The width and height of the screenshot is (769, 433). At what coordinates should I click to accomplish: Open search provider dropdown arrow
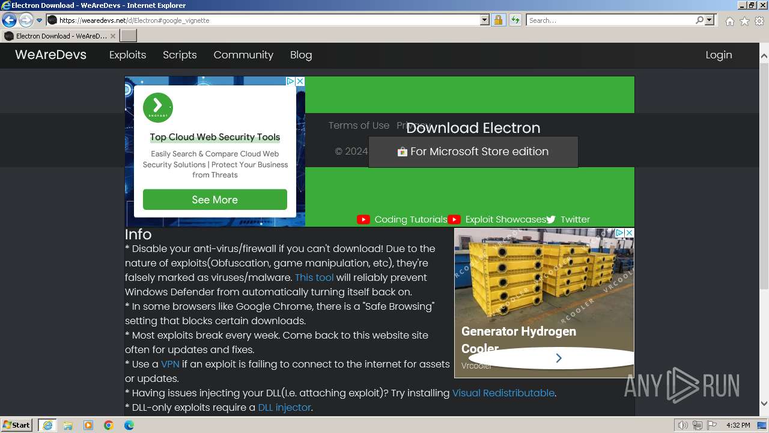pos(710,20)
